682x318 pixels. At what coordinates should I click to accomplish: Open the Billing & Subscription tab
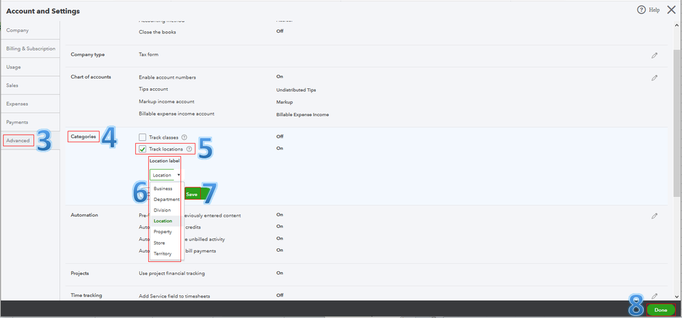pyautogui.click(x=30, y=49)
